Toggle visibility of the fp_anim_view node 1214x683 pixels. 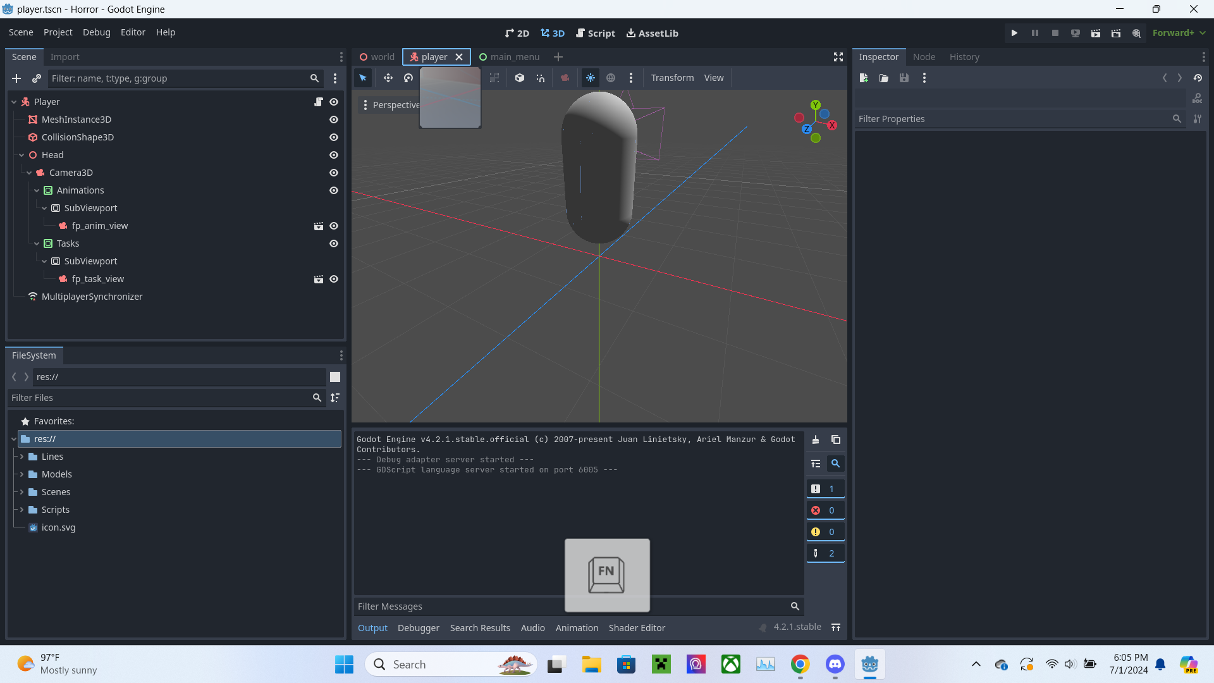tap(334, 226)
